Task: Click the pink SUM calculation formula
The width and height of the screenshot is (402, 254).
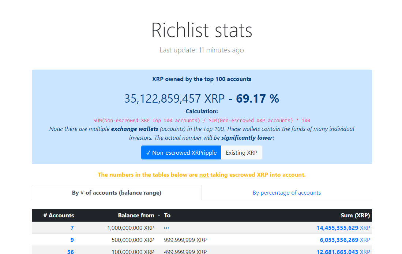Action: pyautogui.click(x=202, y=121)
